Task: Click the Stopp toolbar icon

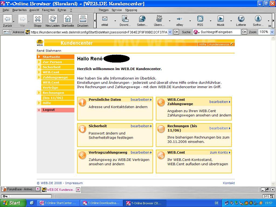Action: [37, 19]
